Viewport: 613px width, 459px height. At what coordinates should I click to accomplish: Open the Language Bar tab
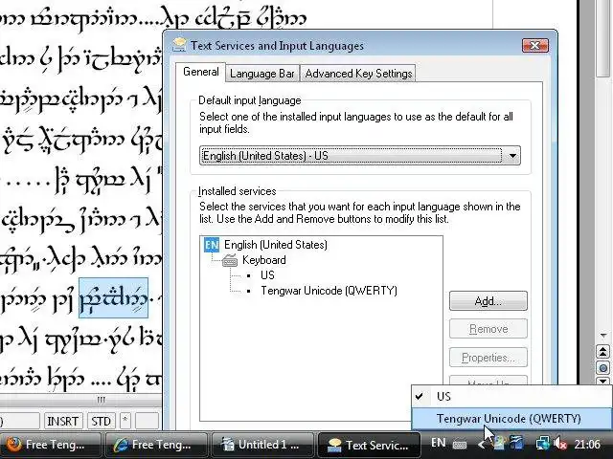click(261, 74)
